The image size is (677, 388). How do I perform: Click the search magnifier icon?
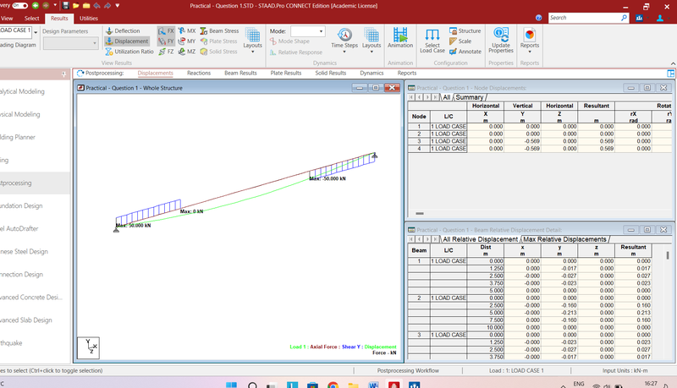click(x=624, y=18)
